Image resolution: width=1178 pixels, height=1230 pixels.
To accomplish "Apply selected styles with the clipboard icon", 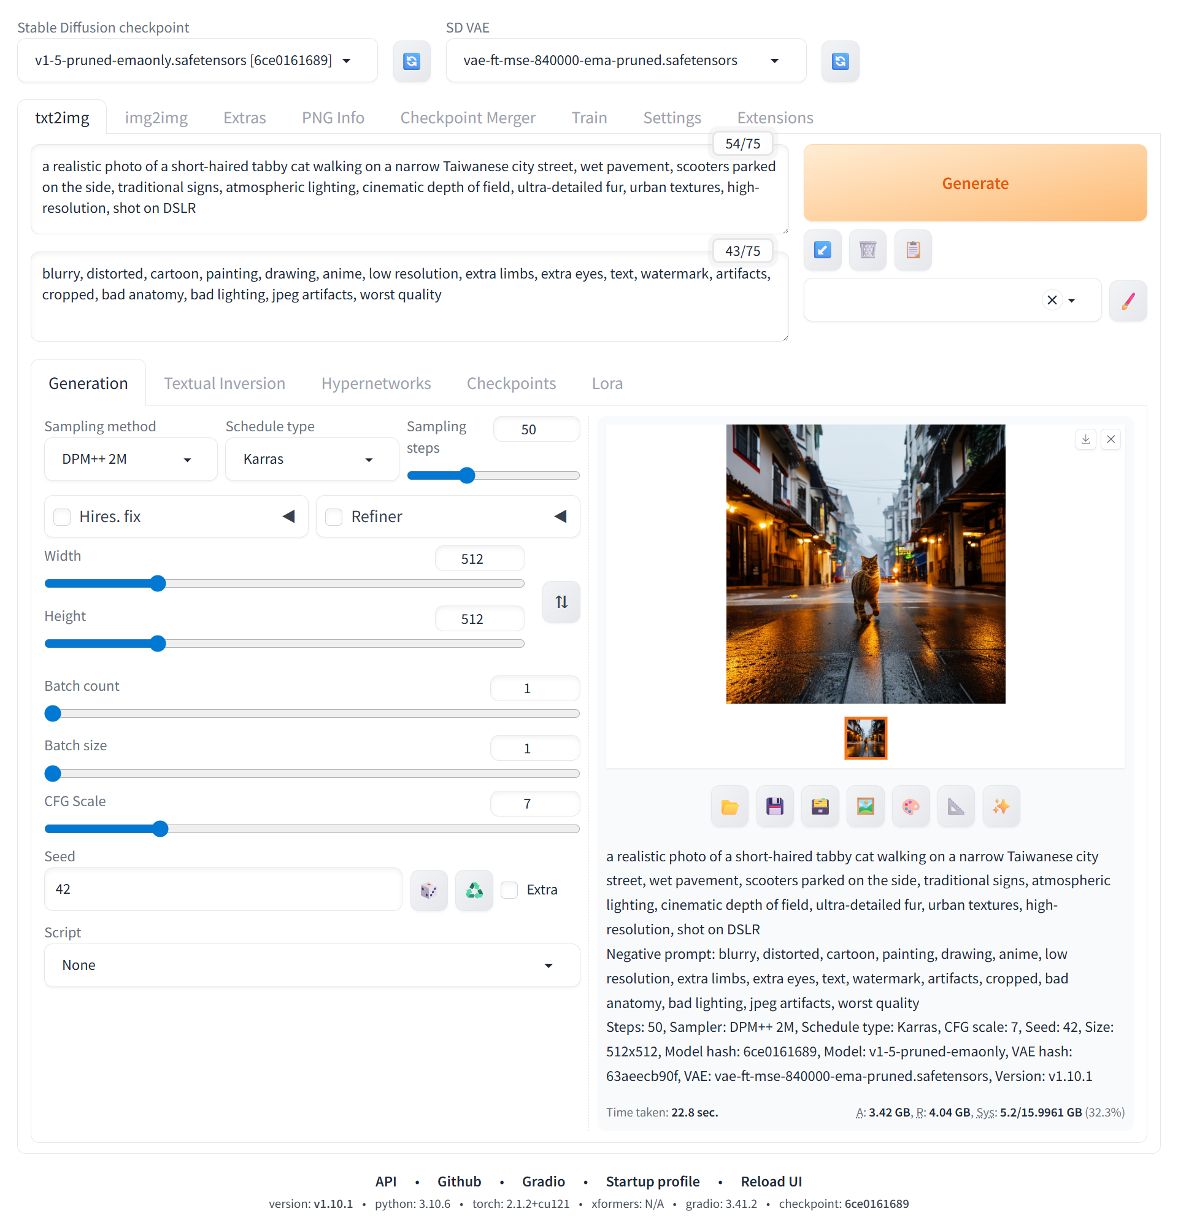I will click(912, 250).
